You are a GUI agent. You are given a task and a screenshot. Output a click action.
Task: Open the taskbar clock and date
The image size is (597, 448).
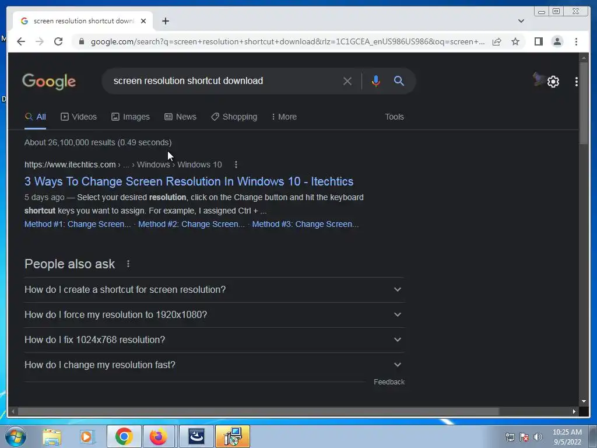click(x=567, y=437)
